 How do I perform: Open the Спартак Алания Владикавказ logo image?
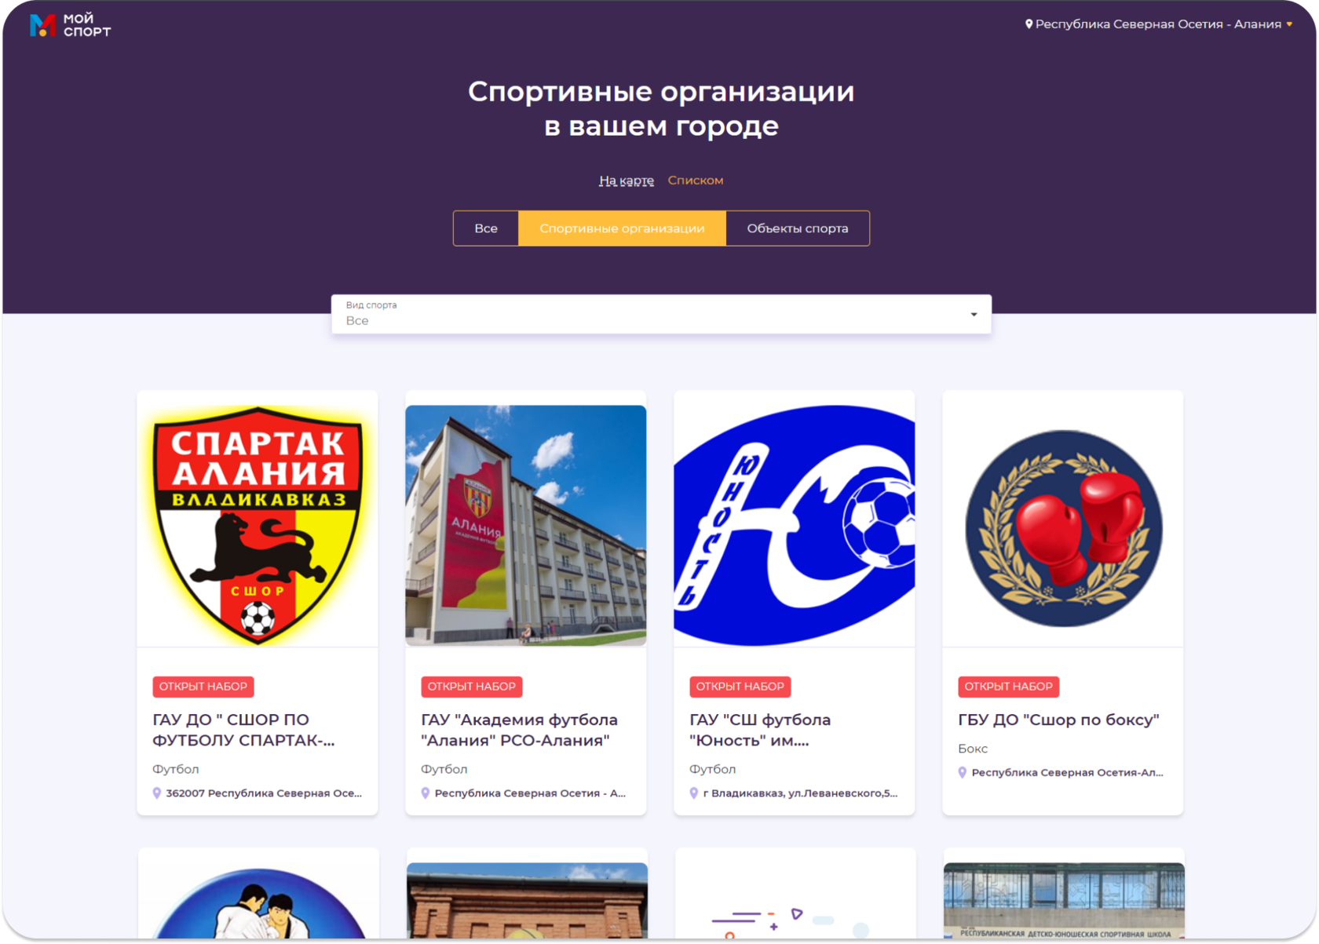tap(258, 525)
